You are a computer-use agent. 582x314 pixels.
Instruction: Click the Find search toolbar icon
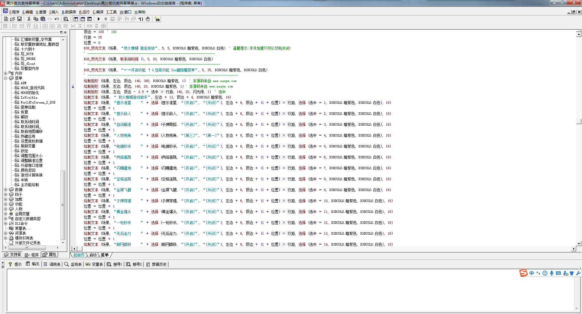(x=66, y=19)
